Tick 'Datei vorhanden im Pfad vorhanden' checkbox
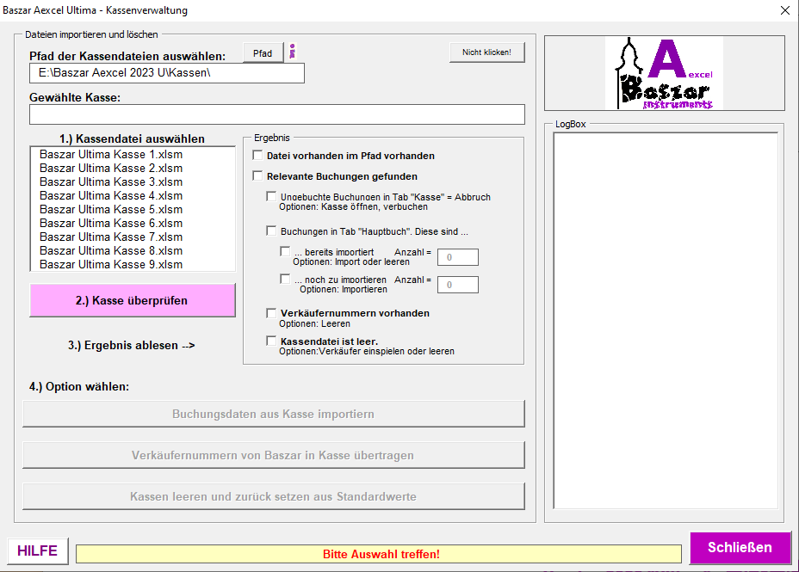799x572 pixels. click(257, 155)
